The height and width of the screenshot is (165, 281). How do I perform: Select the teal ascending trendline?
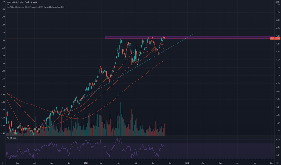click(136, 67)
